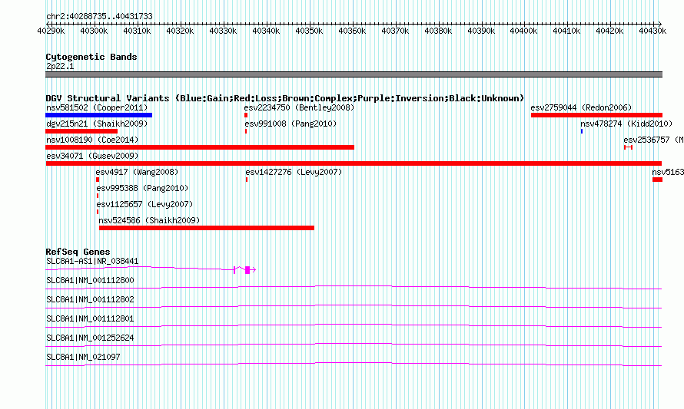Select the nsv581502 (Cooper2011) label

click(97, 107)
